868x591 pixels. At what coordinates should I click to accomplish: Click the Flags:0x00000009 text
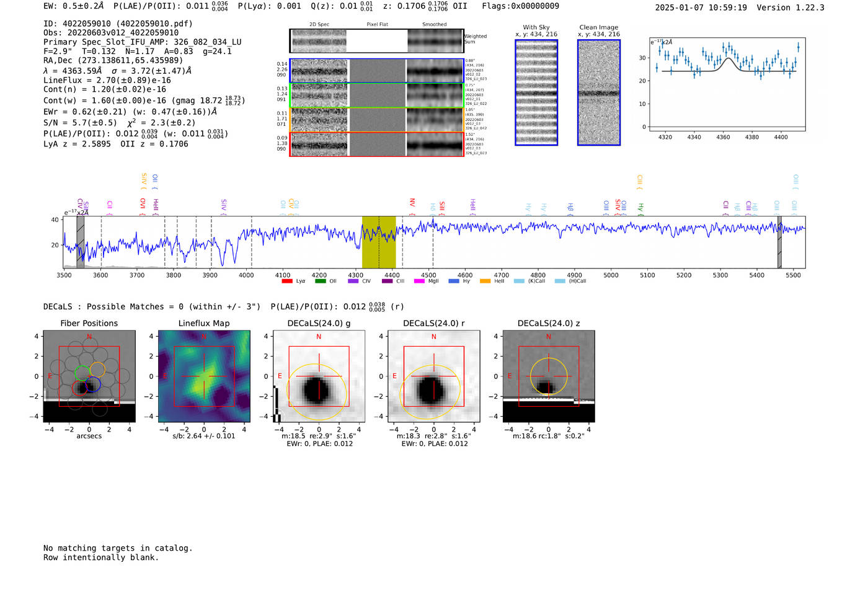520,6
